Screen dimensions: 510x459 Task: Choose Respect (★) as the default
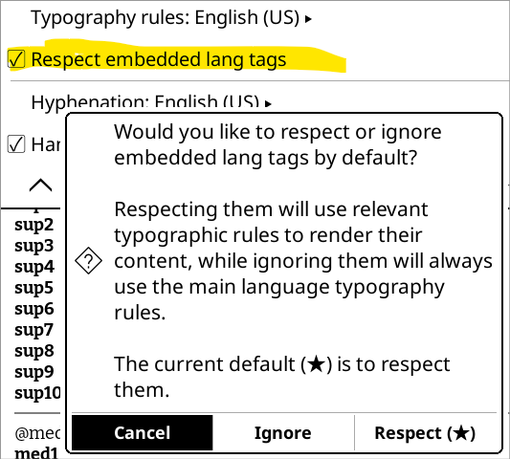click(425, 432)
